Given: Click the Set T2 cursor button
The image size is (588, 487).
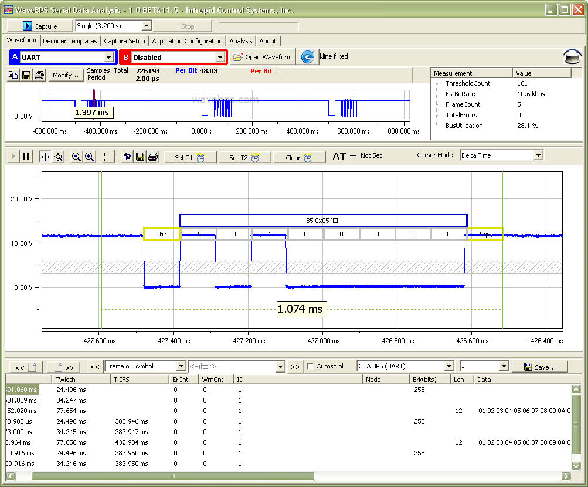Looking at the screenshot, I should [244, 157].
